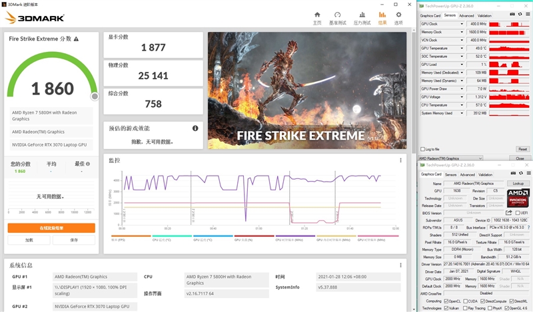Open the benchmarks (基准测试) gauge icon
This screenshot has width=533, height=312.
[x=337, y=15]
